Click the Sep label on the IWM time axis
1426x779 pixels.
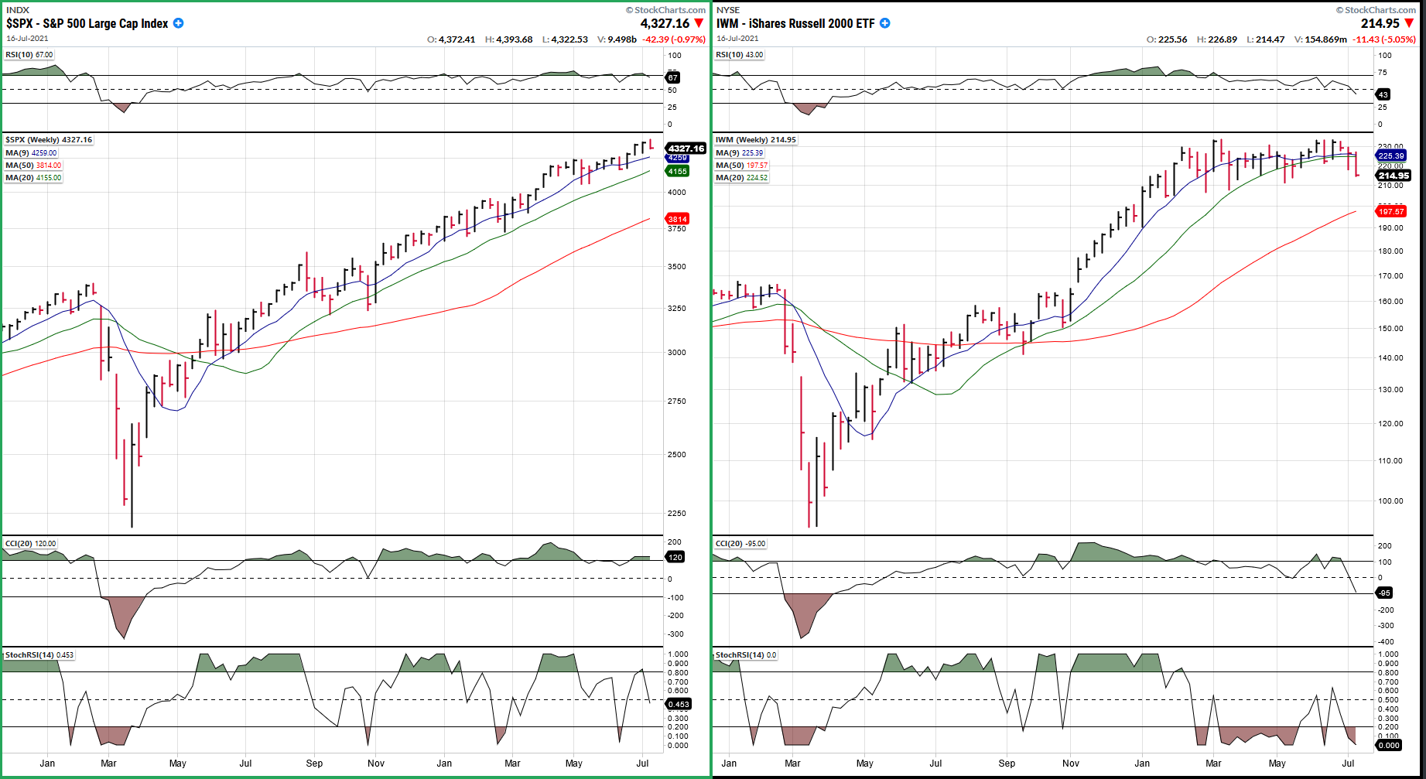1007,764
